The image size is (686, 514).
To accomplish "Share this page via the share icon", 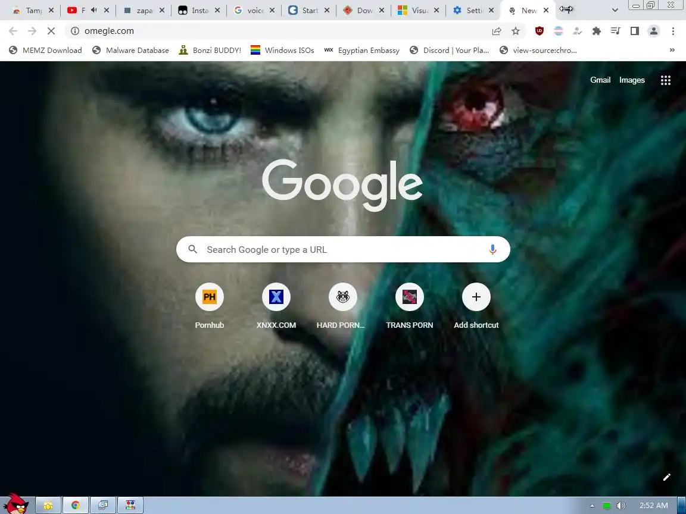I will pyautogui.click(x=497, y=31).
